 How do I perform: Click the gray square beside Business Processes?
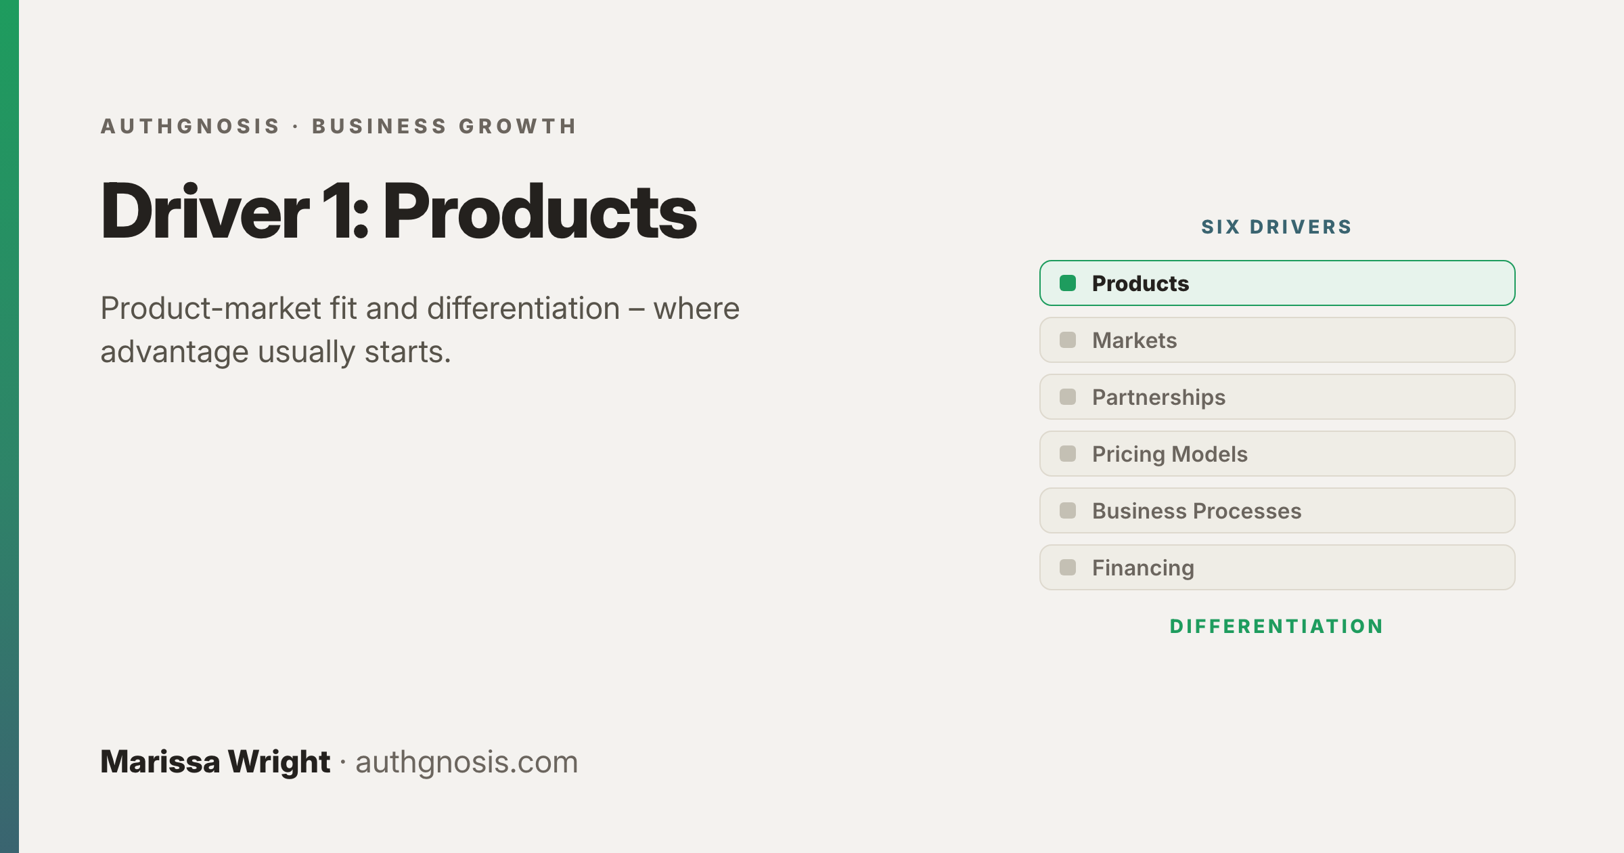click(1068, 510)
